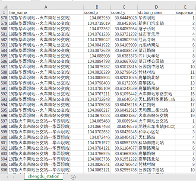Click cell 火车南站东路东站

(156, 94)
